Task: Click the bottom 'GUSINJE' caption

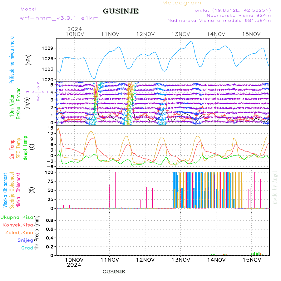Action: (x=114, y=272)
